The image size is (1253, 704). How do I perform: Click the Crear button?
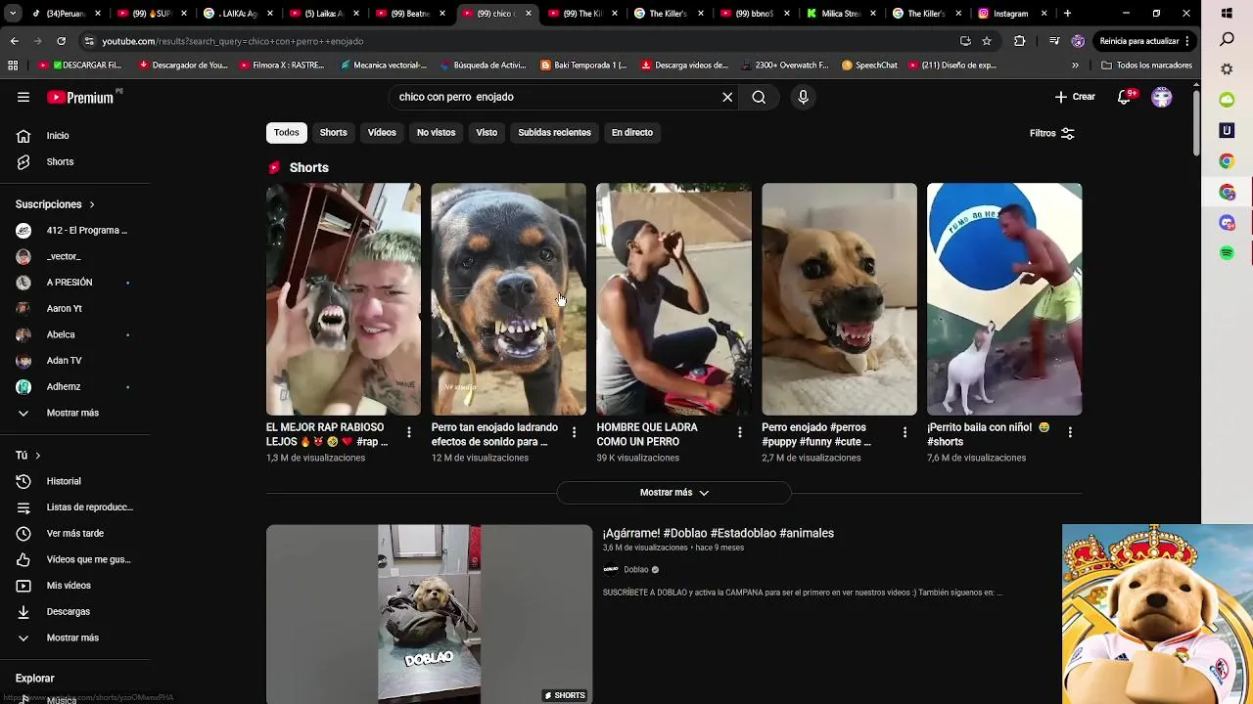point(1075,97)
